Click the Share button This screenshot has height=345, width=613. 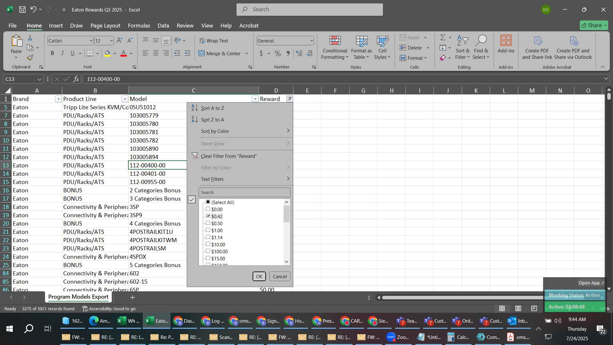[x=594, y=25]
